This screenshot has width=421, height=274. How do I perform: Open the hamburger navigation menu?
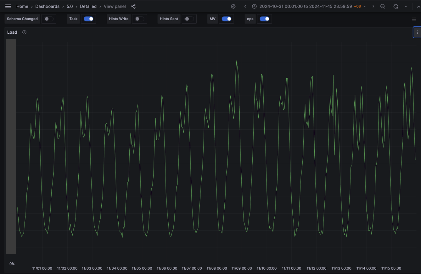8,6
